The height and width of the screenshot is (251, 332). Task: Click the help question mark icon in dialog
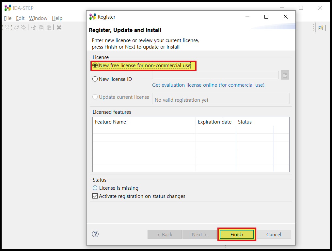pos(95,234)
